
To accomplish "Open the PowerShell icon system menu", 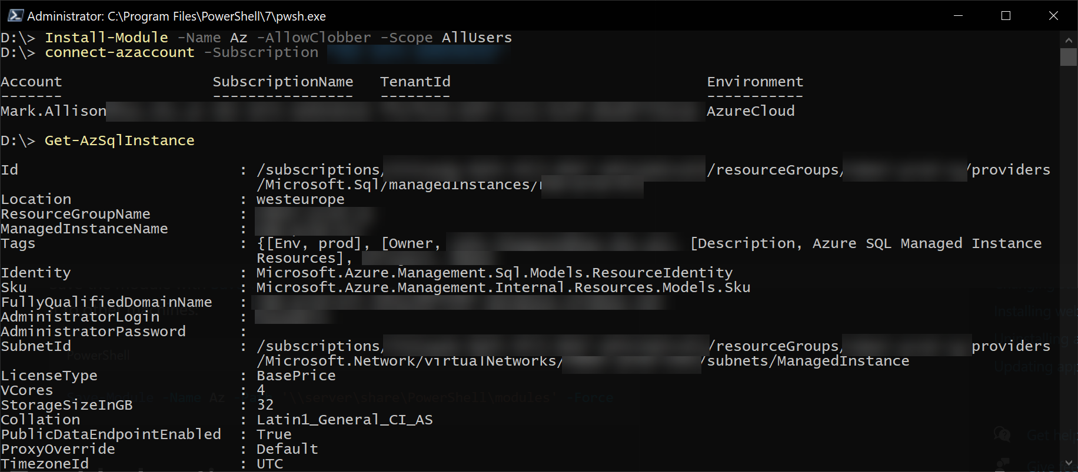I will 15,16.
